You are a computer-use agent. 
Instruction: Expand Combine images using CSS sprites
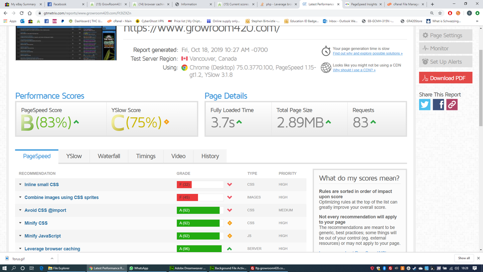[61, 197]
